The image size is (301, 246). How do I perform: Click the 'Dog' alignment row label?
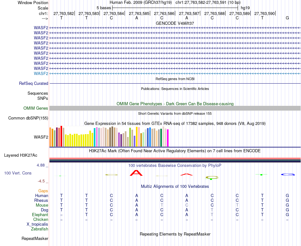click(44, 210)
